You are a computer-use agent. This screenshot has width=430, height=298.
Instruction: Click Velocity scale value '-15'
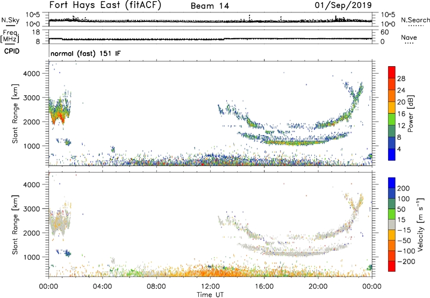[404, 230]
